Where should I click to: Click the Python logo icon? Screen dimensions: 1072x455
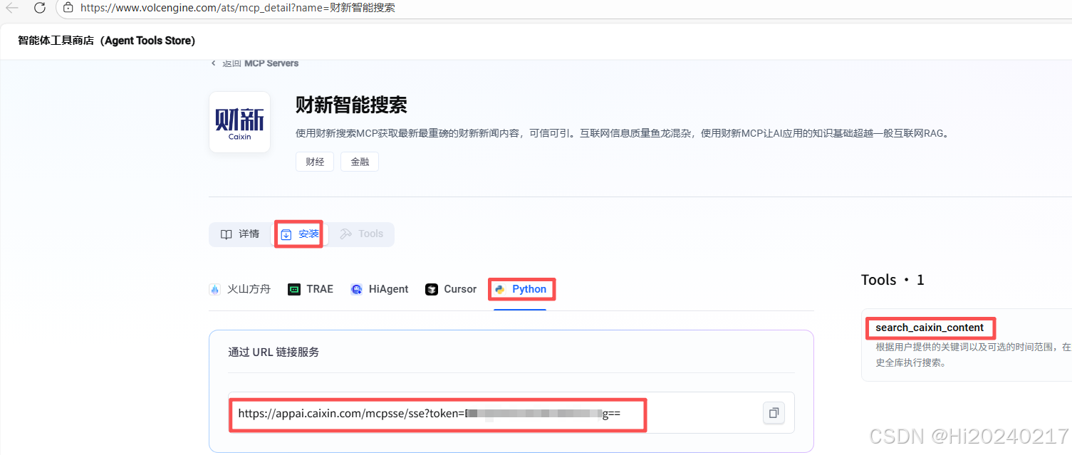pyautogui.click(x=500, y=289)
